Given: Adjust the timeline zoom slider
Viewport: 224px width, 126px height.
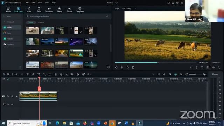Looking at the screenshot, I should coord(195,74).
